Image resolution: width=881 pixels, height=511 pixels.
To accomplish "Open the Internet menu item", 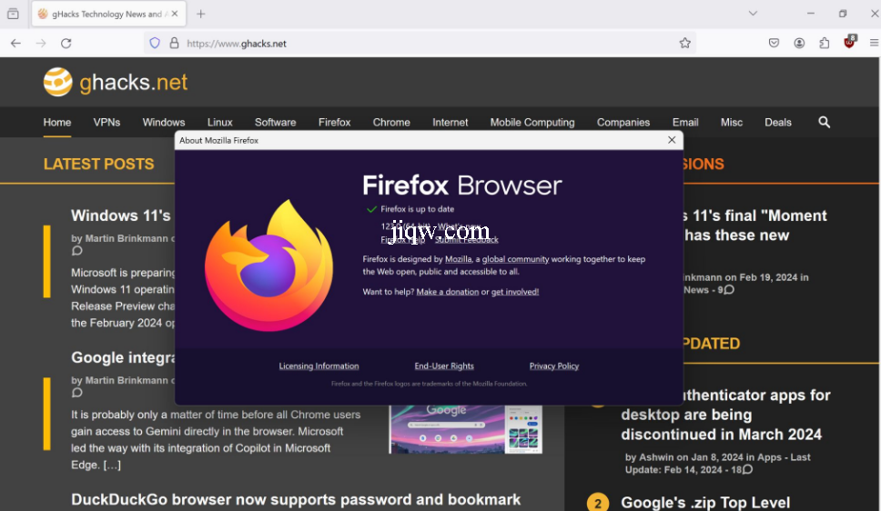I will 450,123.
